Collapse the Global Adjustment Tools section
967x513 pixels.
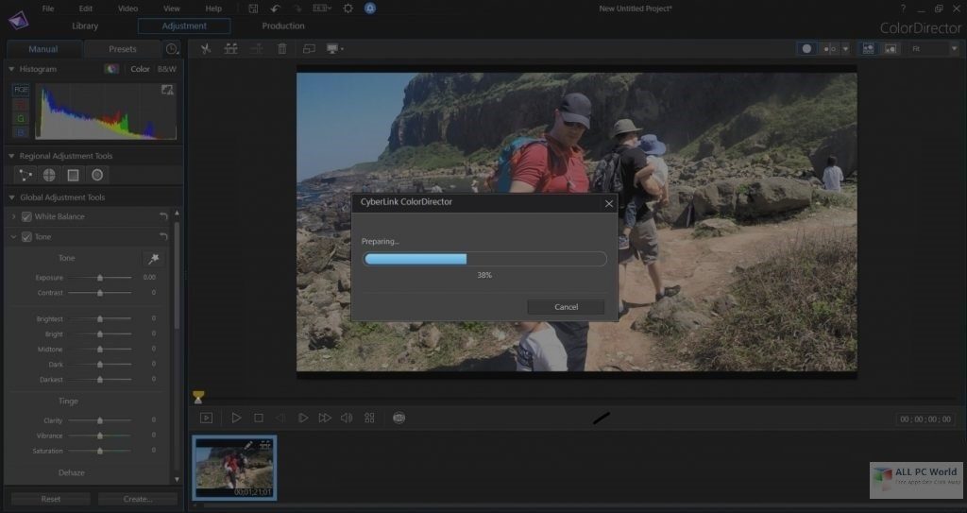[x=11, y=197]
